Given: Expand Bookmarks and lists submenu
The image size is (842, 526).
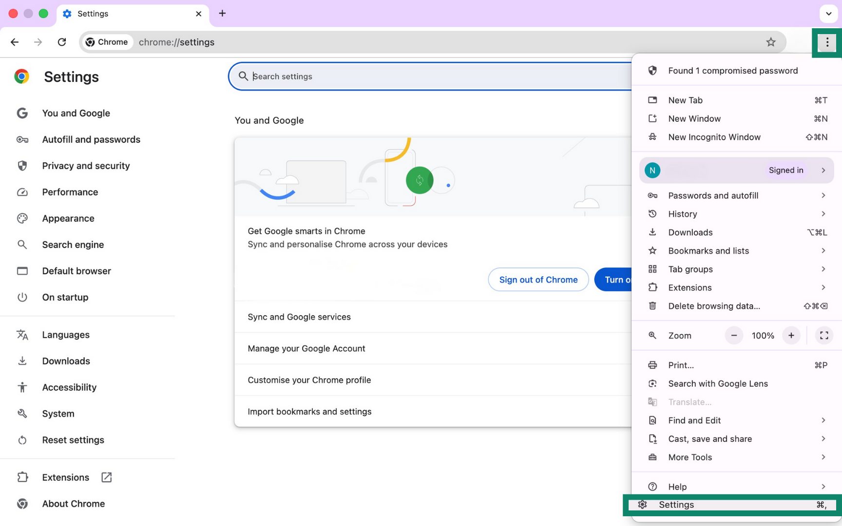Looking at the screenshot, I should pyautogui.click(x=737, y=251).
